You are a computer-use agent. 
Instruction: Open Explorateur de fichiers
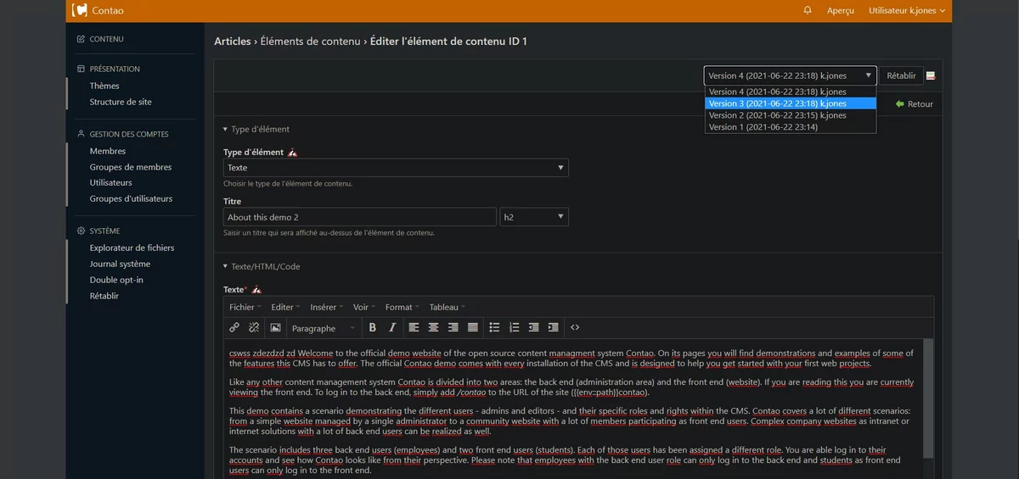tap(132, 248)
